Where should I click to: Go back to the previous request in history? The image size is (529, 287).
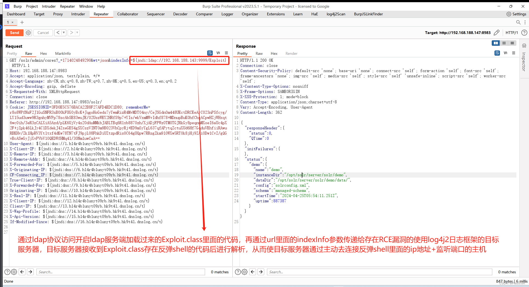(x=58, y=33)
